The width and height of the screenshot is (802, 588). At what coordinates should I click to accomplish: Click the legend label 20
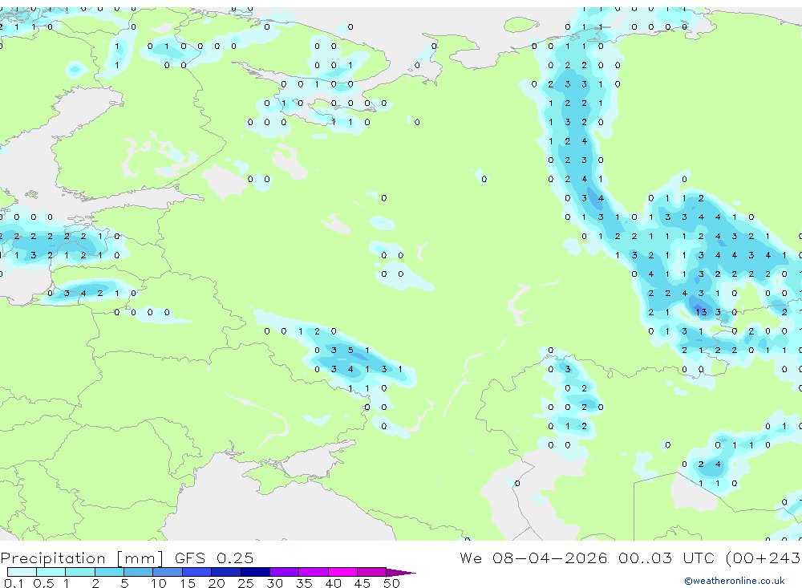pos(217,583)
